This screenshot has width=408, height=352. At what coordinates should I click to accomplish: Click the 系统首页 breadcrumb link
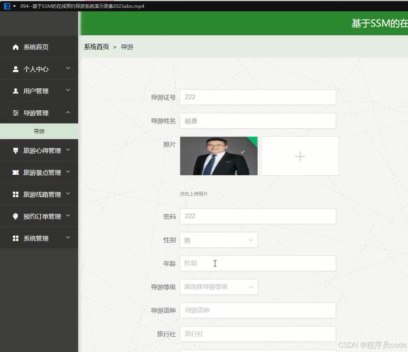(x=97, y=47)
